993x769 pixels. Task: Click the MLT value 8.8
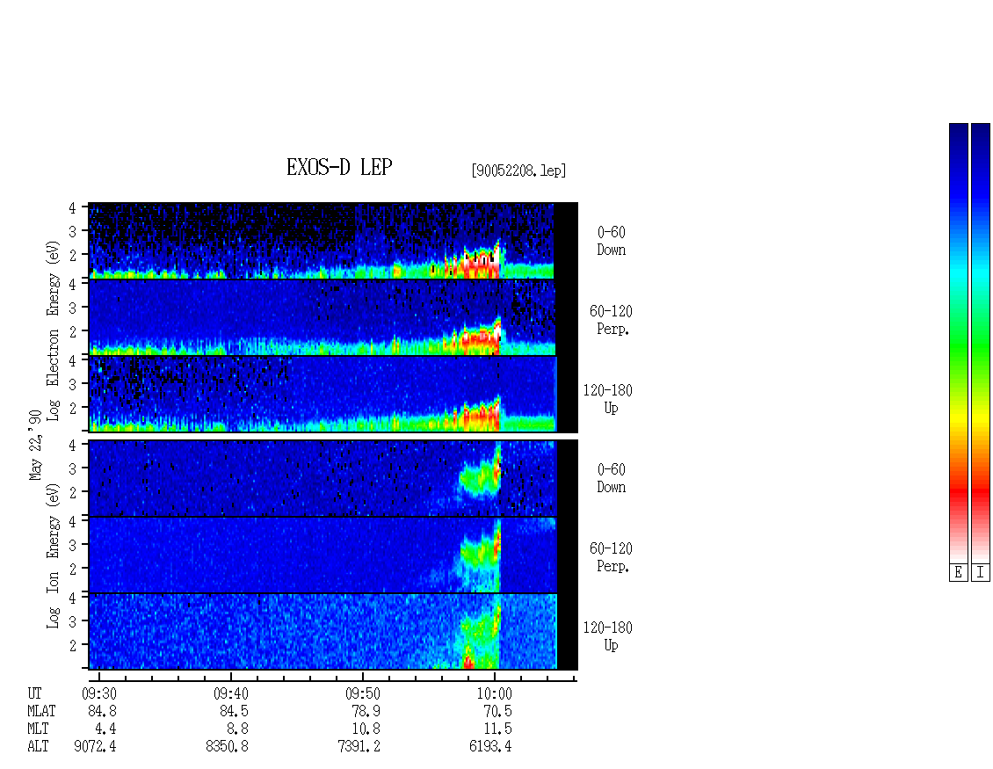pyautogui.click(x=237, y=729)
